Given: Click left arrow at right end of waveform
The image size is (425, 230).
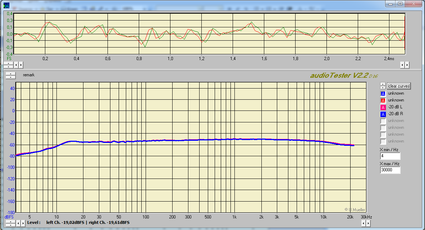Looking at the screenshot, I should click(x=403, y=65).
